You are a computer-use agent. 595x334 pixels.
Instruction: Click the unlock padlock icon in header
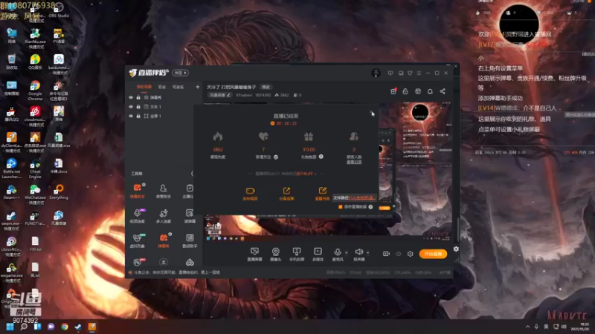tap(405, 91)
